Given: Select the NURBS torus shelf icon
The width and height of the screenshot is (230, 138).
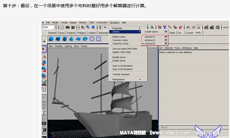Looking at the screenshot, I should 85,39.
